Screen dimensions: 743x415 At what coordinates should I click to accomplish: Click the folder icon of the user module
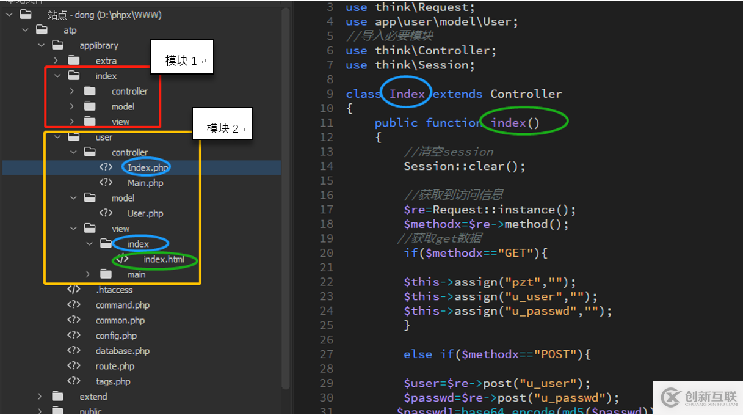click(74, 137)
